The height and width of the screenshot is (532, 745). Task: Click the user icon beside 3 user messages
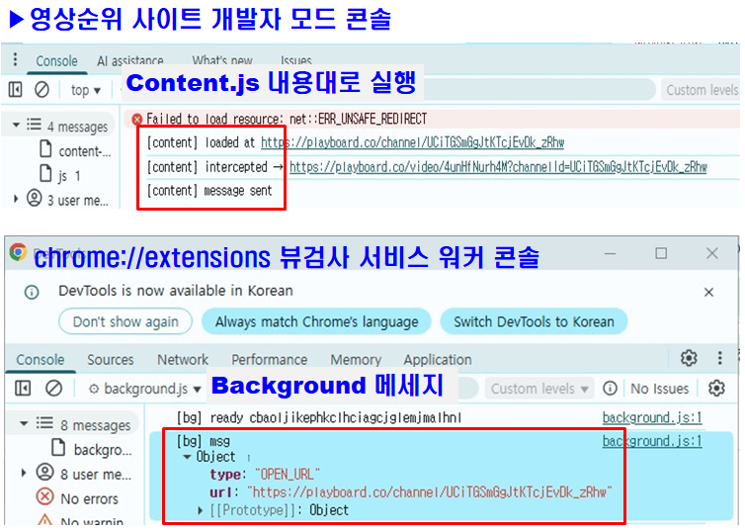click(x=35, y=198)
